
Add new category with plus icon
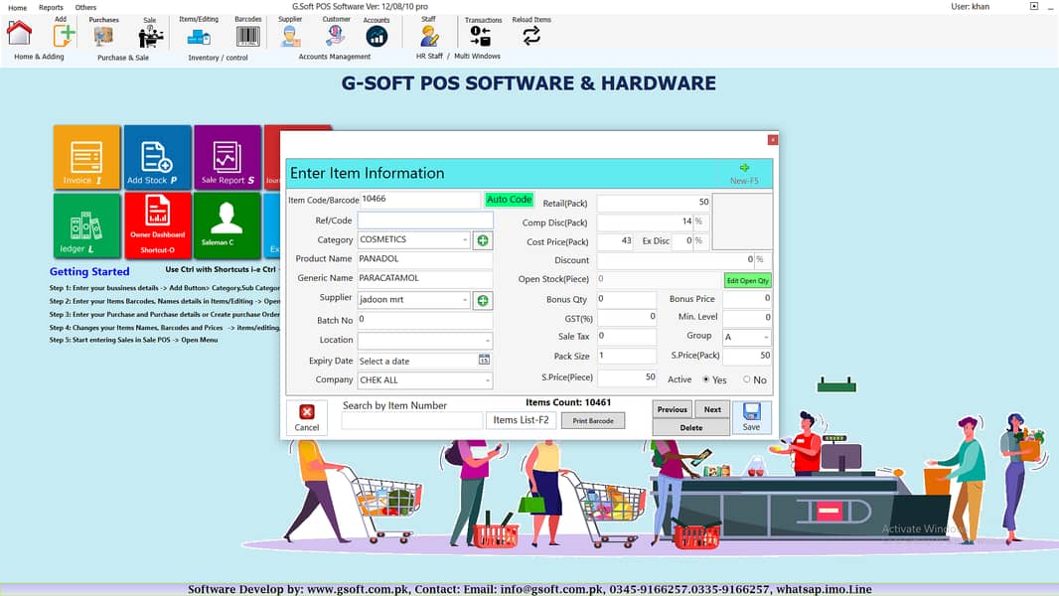click(482, 240)
